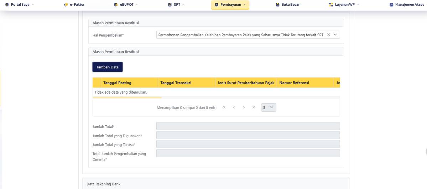The image size is (427, 189).
Task: Click the Pembayaran menu icon
Action: 217,5
